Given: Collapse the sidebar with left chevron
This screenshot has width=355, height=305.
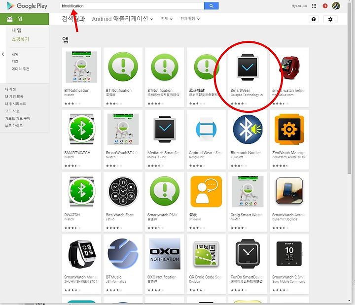Looking at the screenshot, I should (3, 54).
